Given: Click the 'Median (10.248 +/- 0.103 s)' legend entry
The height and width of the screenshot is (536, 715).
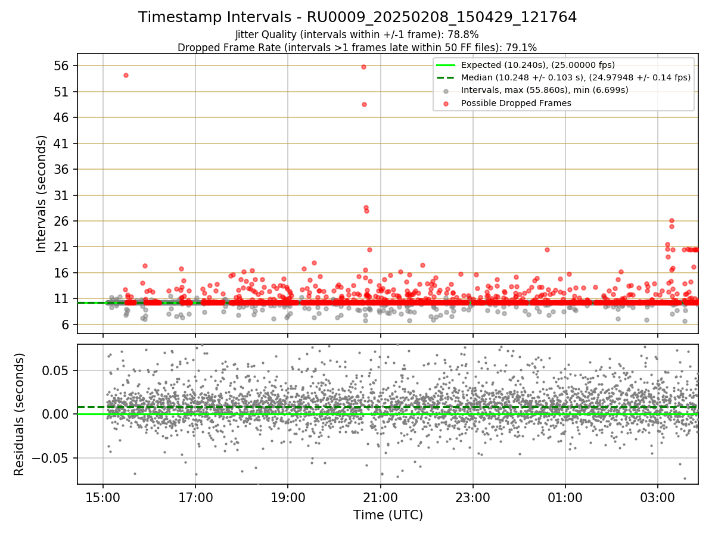Looking at the screenshot, I should pos(576,77).
